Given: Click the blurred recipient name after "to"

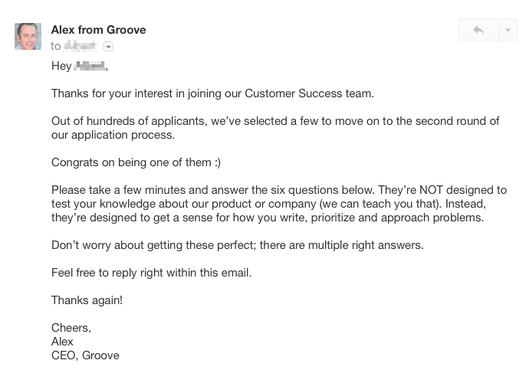Looking at the screenshot, I should [81, 46].
